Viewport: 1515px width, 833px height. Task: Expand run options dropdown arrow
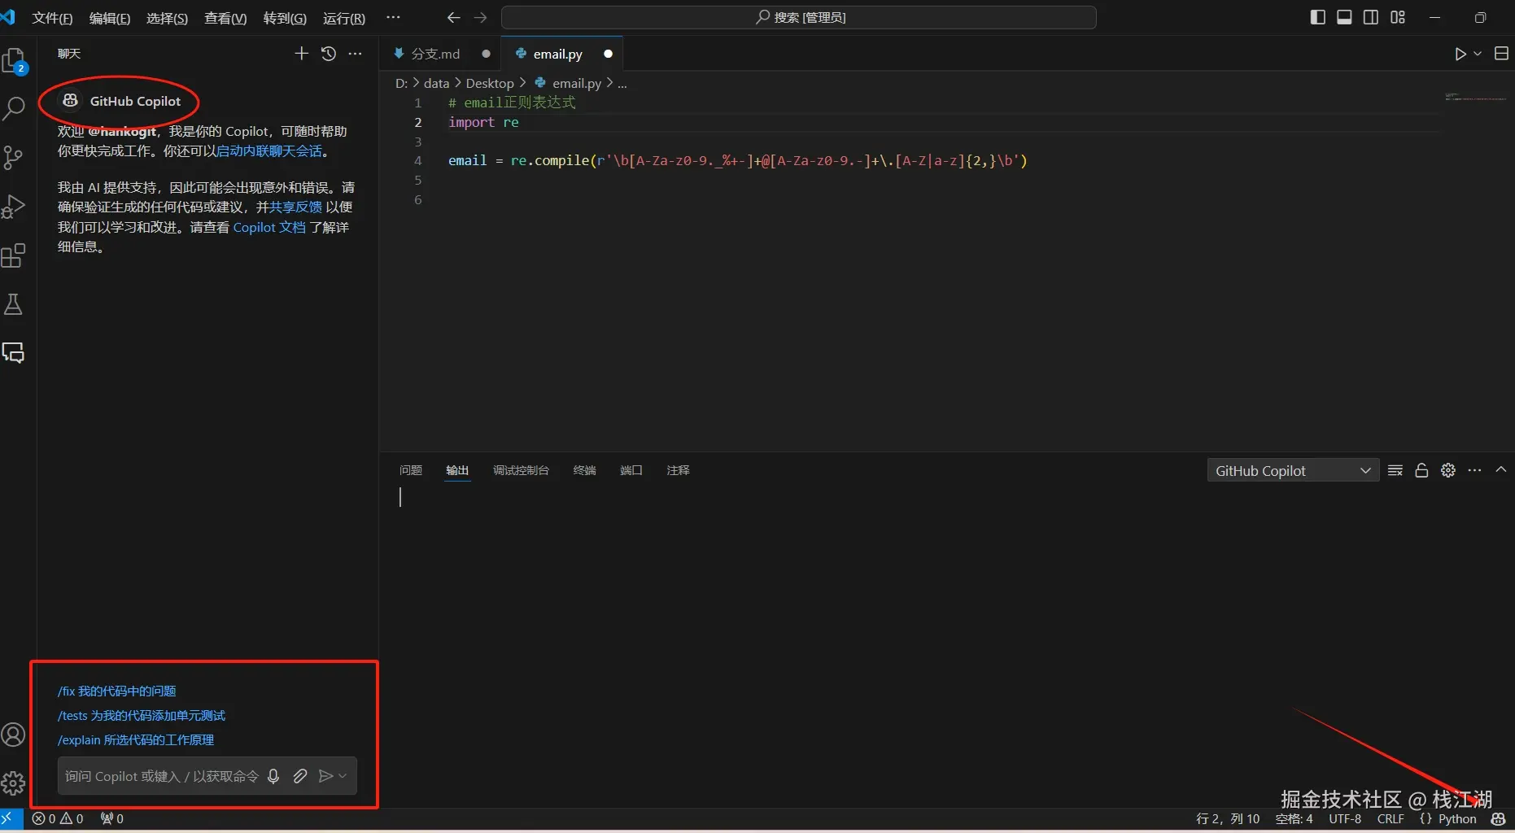[1478, 54]
